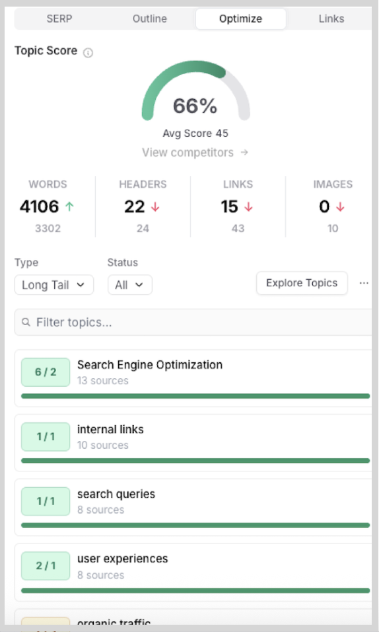Click the red down arrow next to Headers 22
The width and height of the screenshot is (379, 632).
(155, 207)
